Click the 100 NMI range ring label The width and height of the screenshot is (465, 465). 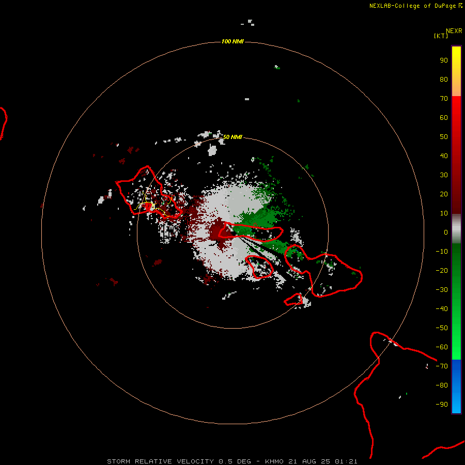[x=233, y=41]
